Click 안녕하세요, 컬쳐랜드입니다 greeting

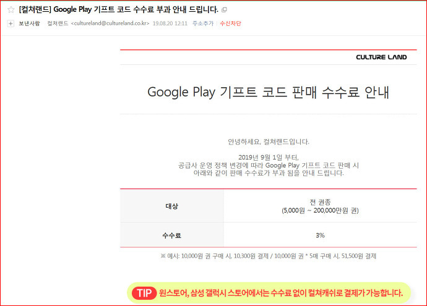click(269, 142)
